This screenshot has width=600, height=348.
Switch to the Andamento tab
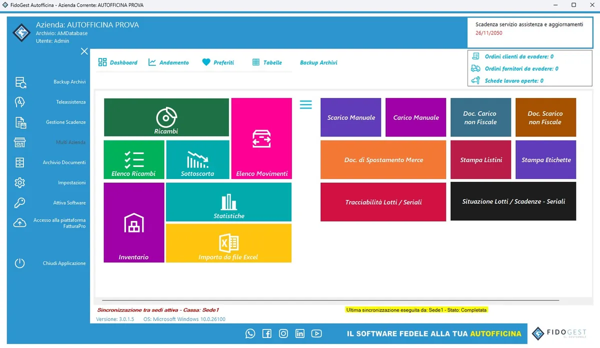pyautogui.click(x=168, y=62)
